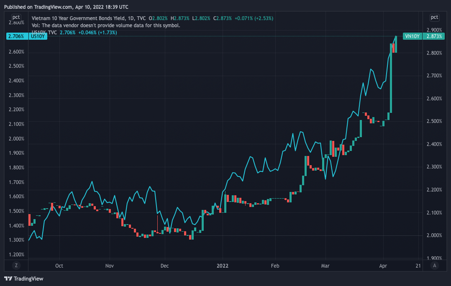Click the Mar label on time axis
The width and height of the screenshot is (451, 286).
(325, 266)
